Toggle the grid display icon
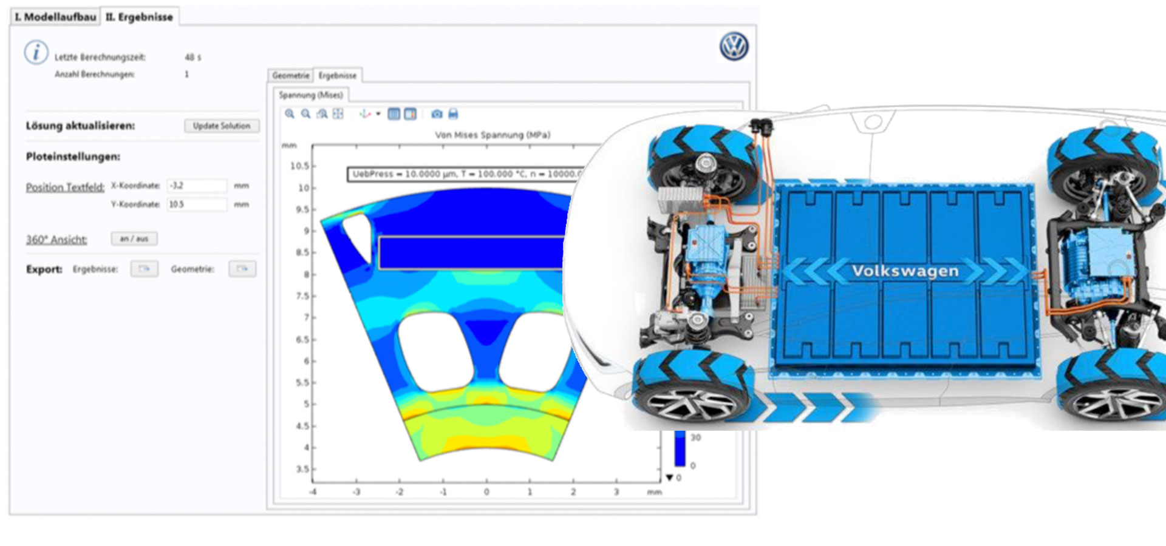The image size is (1166, 546). pos(394,114)
